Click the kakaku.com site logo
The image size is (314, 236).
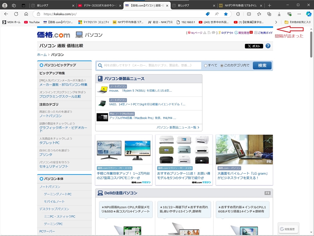[x=53, y=35]
